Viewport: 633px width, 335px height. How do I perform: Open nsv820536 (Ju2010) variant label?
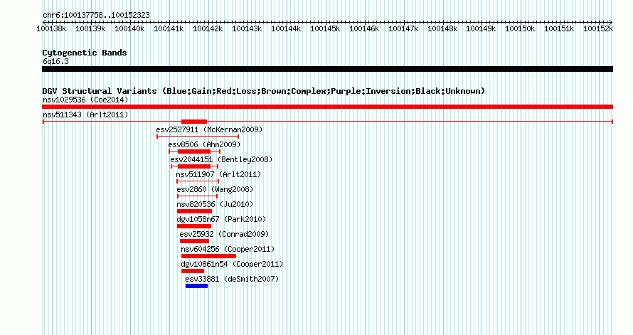[x=215, y=204]
